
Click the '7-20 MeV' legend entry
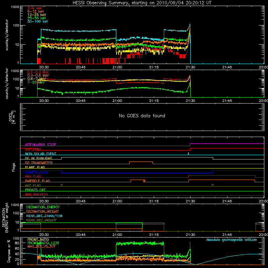point(36,82)
